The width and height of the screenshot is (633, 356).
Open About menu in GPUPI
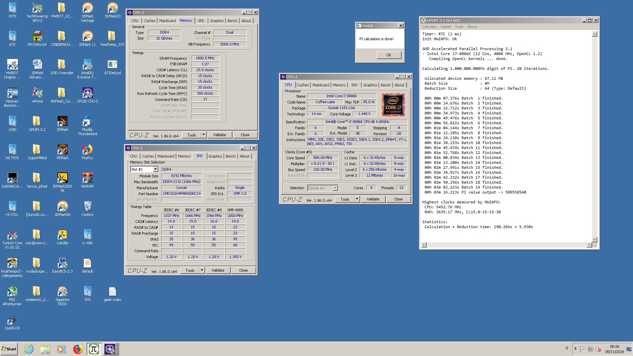pos(472,27)
